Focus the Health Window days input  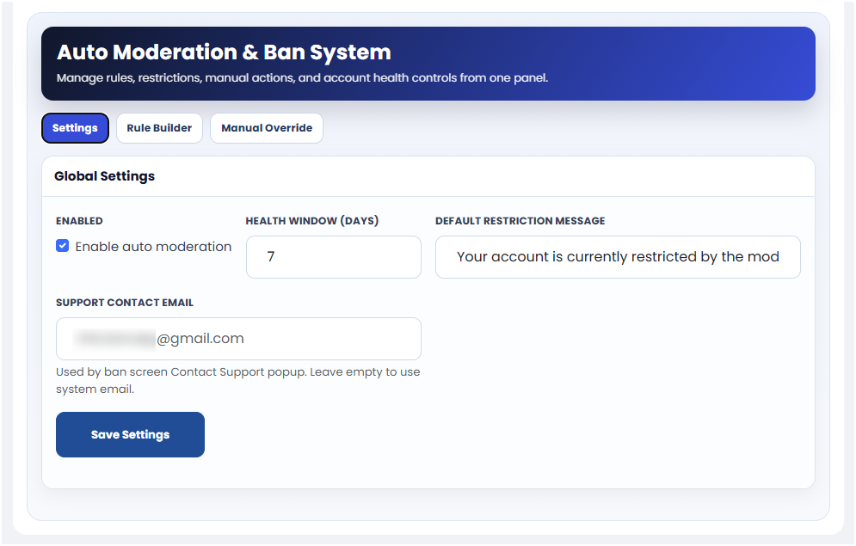(x=333, y=257)
